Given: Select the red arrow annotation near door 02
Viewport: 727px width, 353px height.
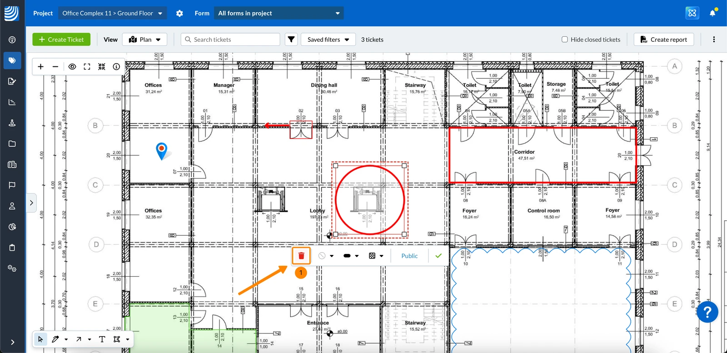Looking at the screenshot, I should click(x=277, y=125).
